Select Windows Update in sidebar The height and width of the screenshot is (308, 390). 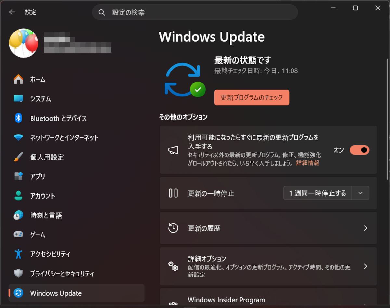point(77,293)
